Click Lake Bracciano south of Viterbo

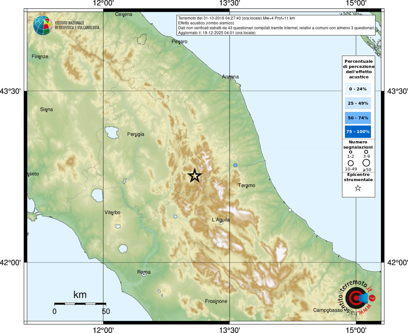[x=123, y=249]
